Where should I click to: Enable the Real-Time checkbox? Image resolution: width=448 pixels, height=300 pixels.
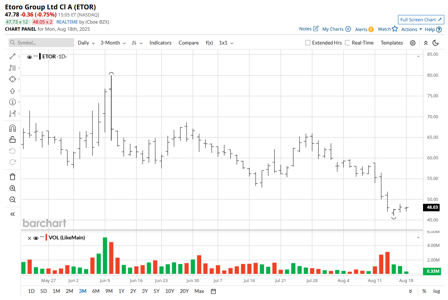348,43
